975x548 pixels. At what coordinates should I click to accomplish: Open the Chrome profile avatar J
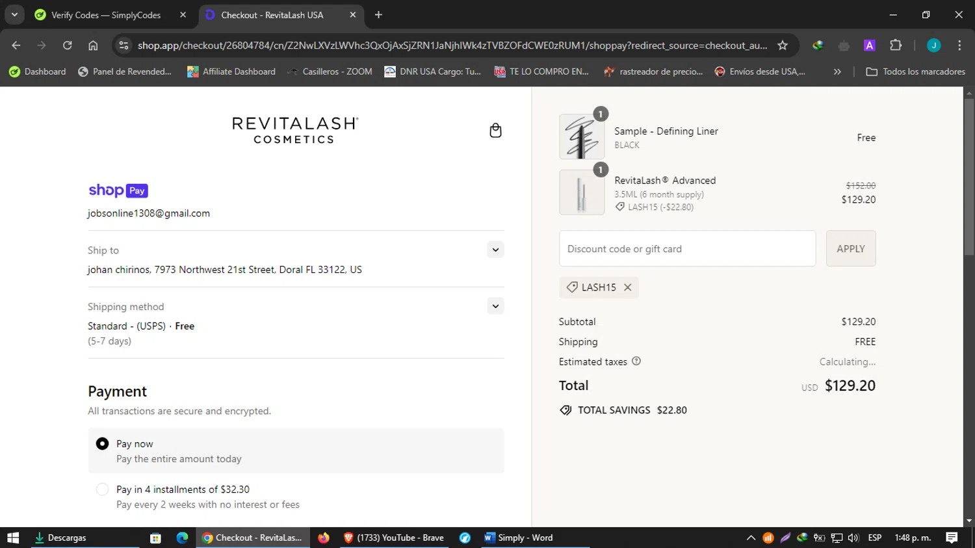(934, 46)
